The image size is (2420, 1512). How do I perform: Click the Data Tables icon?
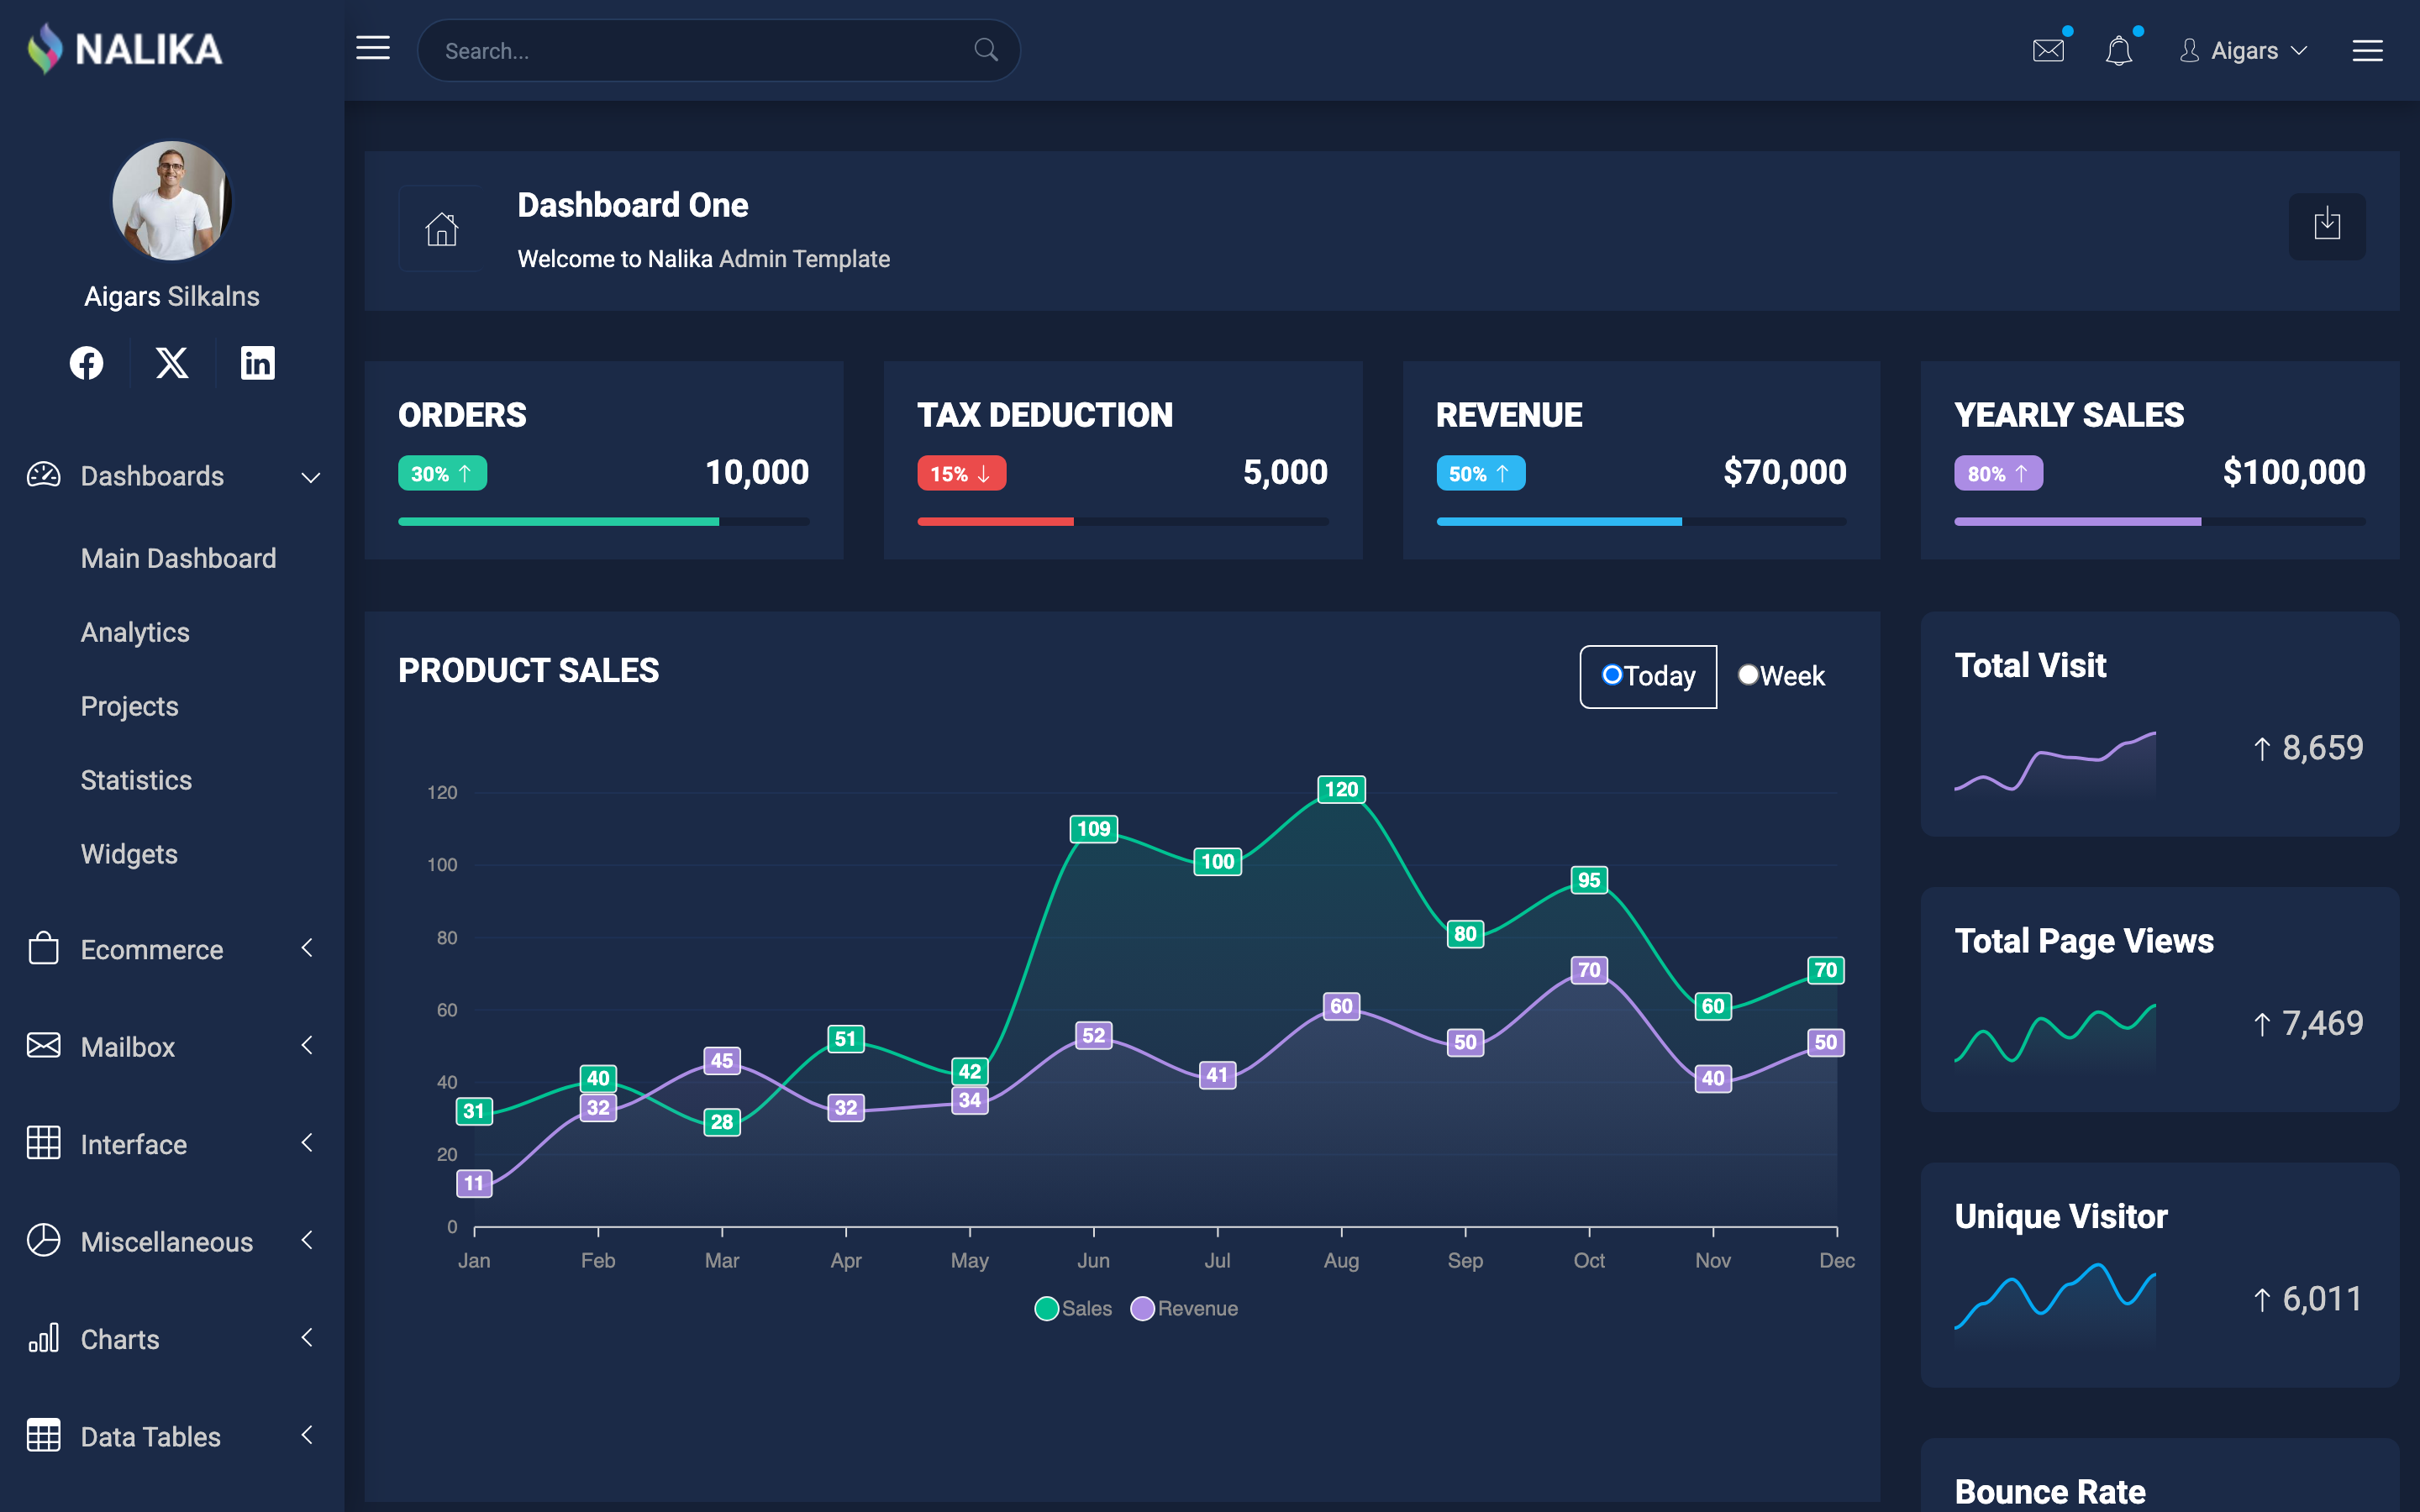click(x=43, y=1435)
